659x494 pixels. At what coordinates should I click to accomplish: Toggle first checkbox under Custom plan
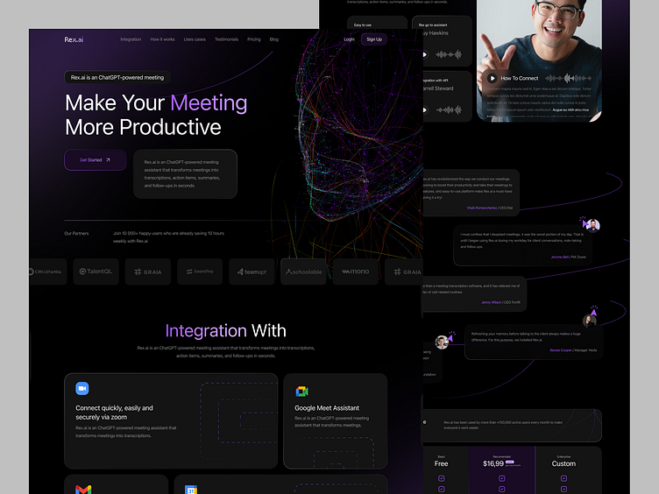coord(563,478)
